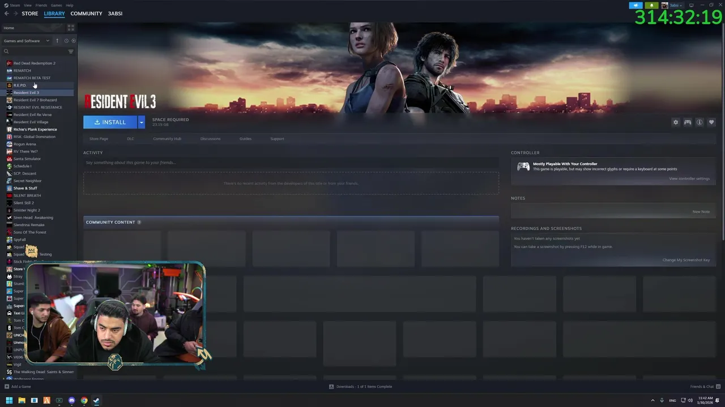Open the DLC link

point(130,138)
